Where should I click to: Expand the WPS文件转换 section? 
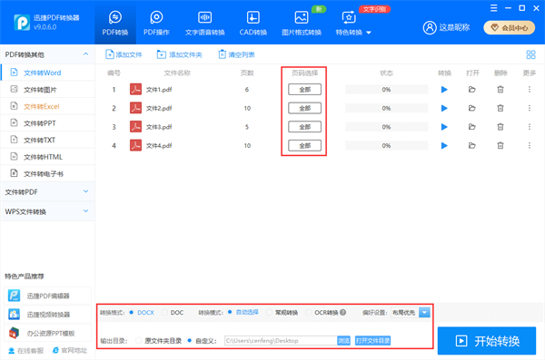(x=47, y=211)
